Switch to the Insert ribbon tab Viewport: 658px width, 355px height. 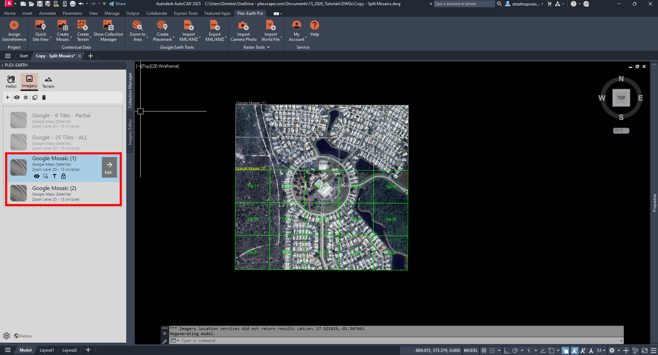(x=27, y=13)
